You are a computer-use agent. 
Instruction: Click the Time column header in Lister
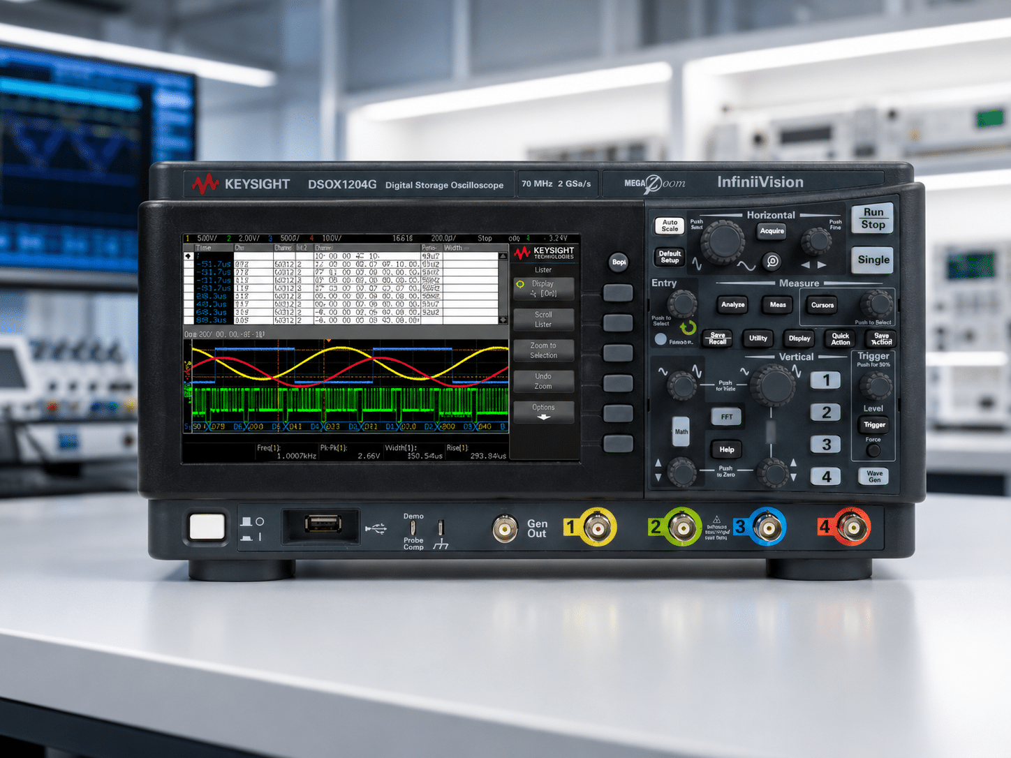[204, 248]
